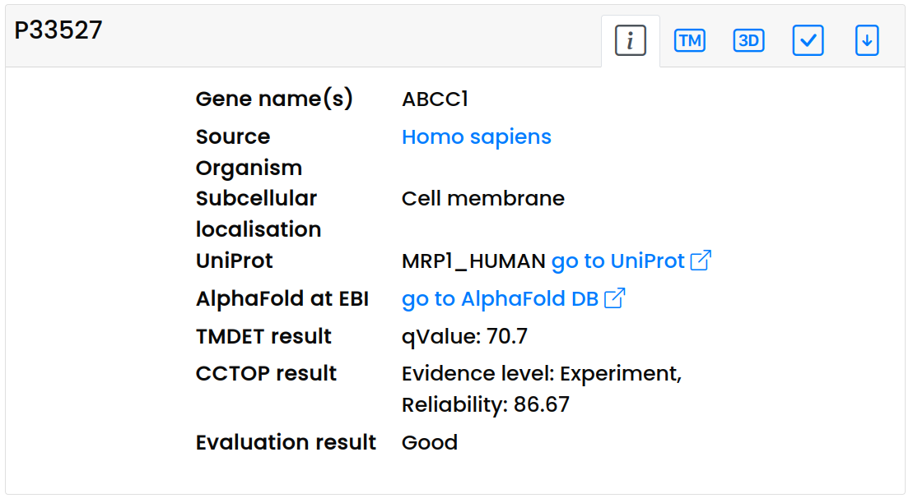Visit the go to AlphaFold DB link
The width and height of the screenshot is (913, 503).
point(500,298)
